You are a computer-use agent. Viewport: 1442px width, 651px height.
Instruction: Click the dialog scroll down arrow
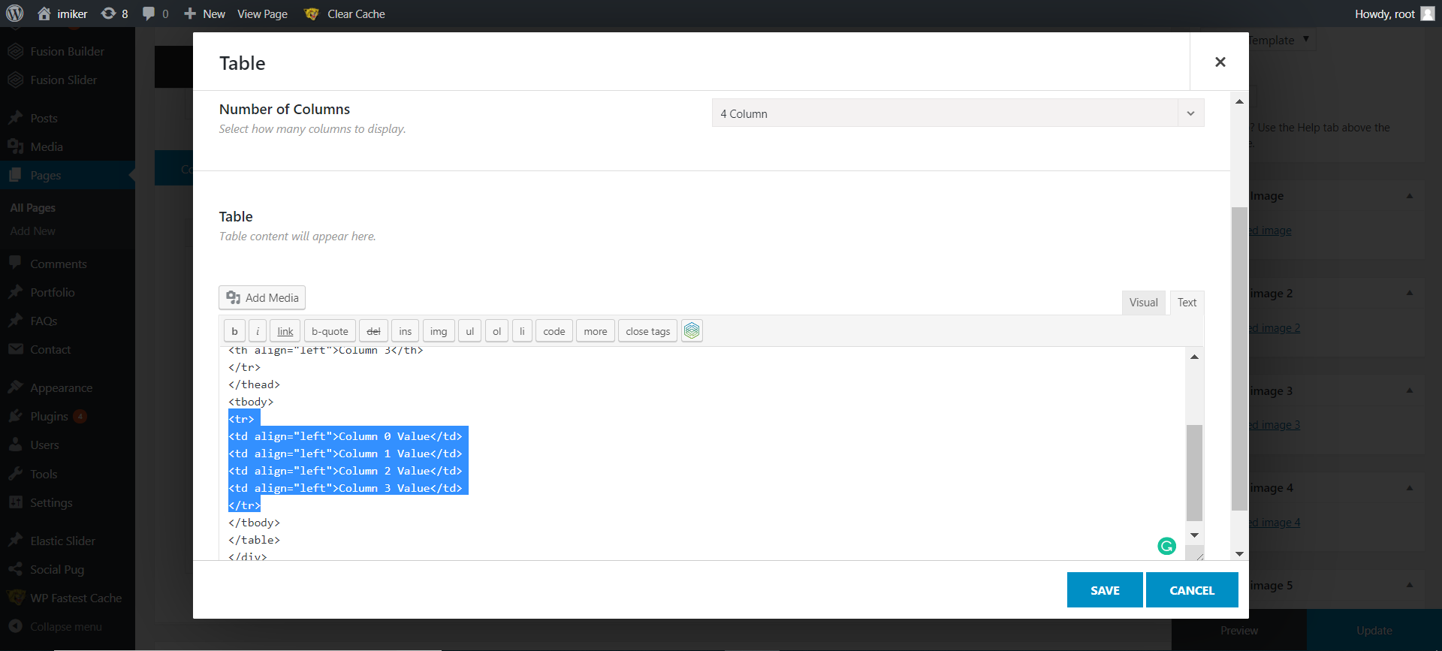1239,553
